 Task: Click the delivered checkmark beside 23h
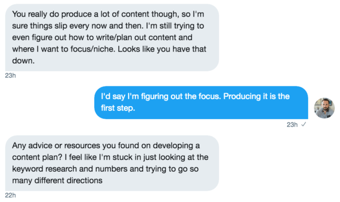click(x=303, y=124)
